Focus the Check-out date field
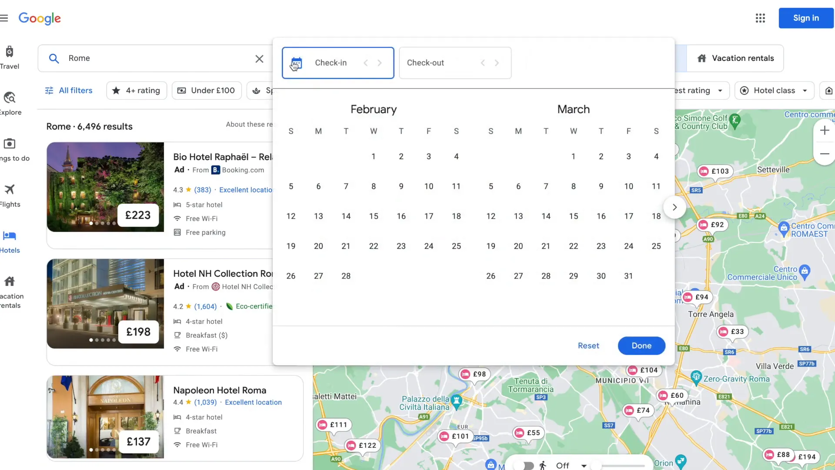This screenshot has width=835, height=470. [455, 63]
